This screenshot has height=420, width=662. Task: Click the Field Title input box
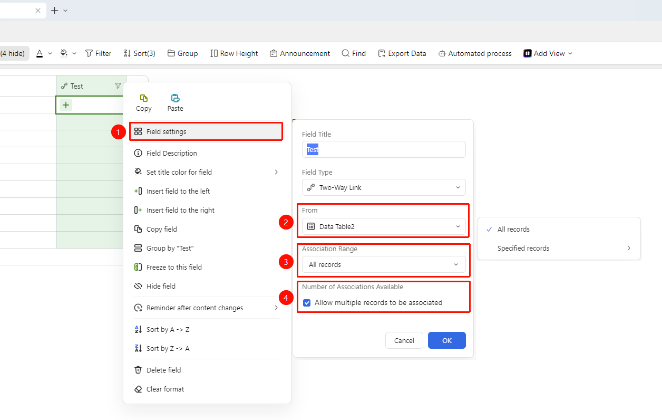(x=384, y=149)
